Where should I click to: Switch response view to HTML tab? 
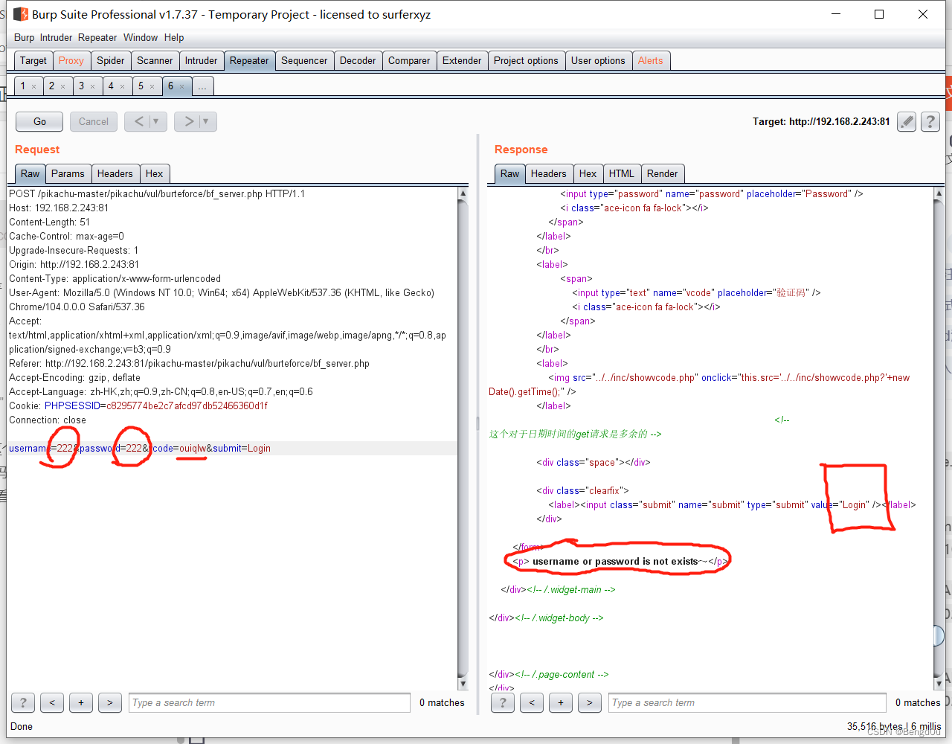621,173
